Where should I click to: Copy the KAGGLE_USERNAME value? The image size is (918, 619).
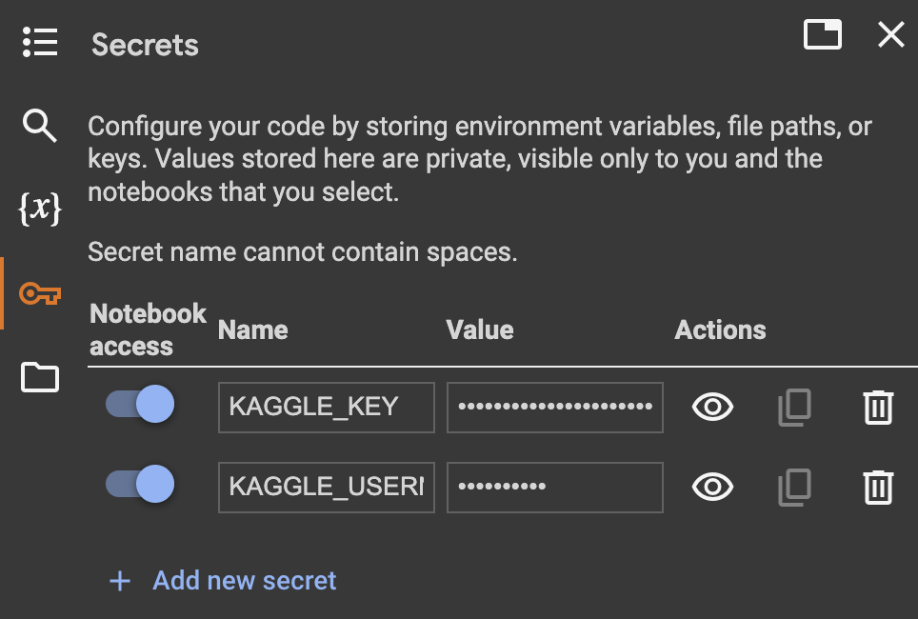794,488
